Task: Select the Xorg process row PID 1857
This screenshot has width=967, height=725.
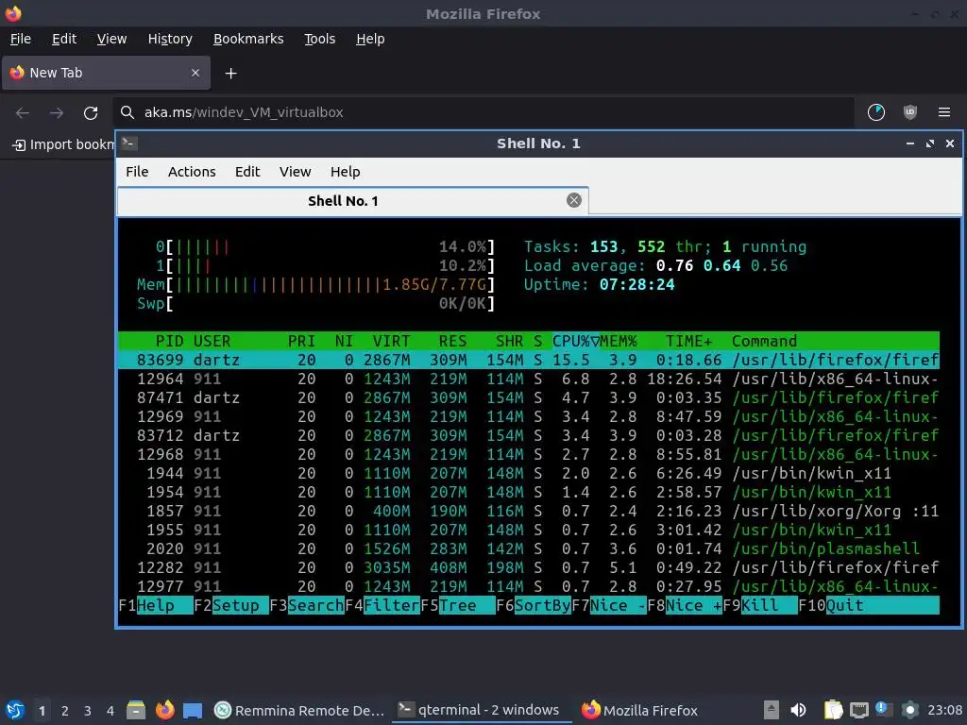Action: tap(529, 511)
